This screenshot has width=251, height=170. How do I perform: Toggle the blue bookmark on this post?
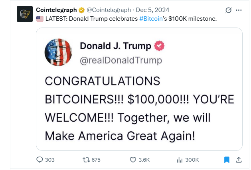(227, 160)
